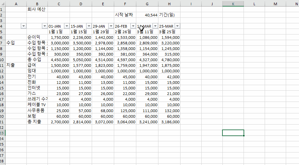Click total income value 4,780,000
This screenshot has height=165, width=299.
tap(169, 60)
